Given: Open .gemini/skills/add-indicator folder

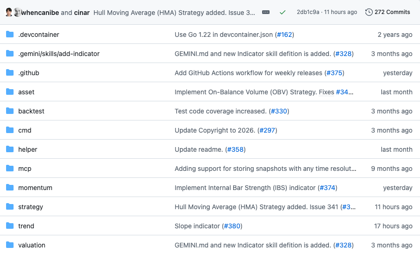Looking at the screenshot, I should pyautogui.click(x=59, y=54).
